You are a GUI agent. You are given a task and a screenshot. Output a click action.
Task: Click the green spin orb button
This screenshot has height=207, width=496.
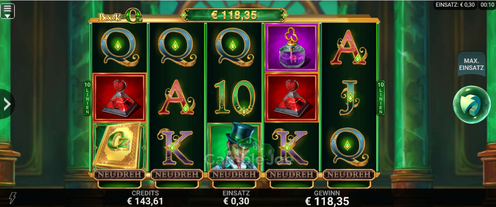click(x=471, y=104)
